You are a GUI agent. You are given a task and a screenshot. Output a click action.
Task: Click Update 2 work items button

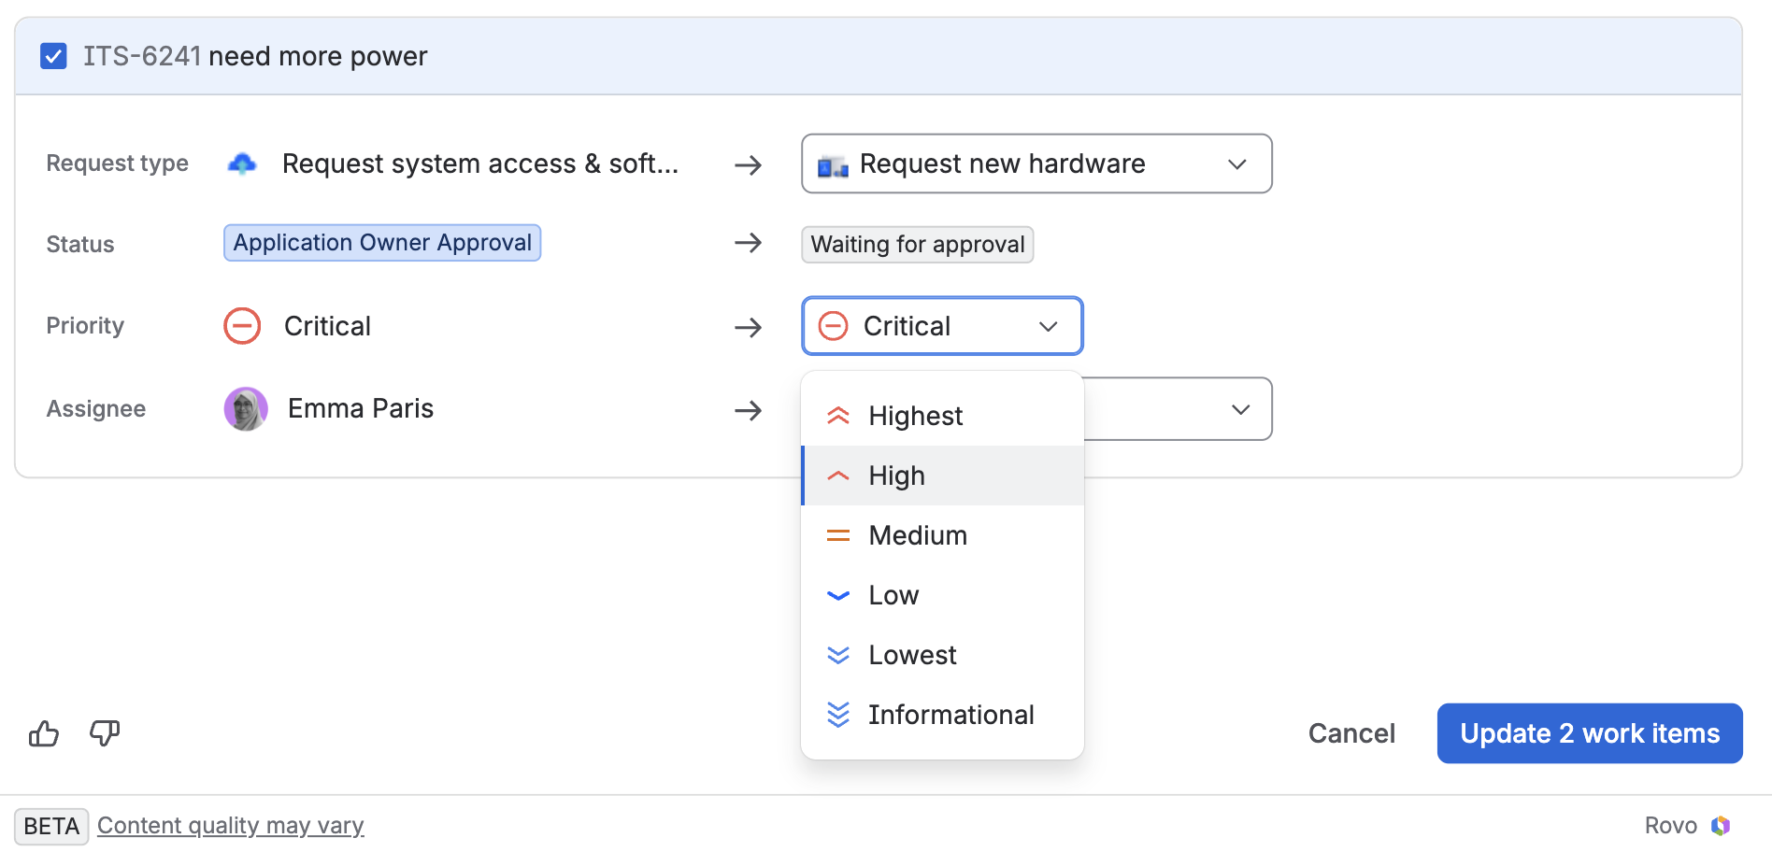(x=1590, y=733)
